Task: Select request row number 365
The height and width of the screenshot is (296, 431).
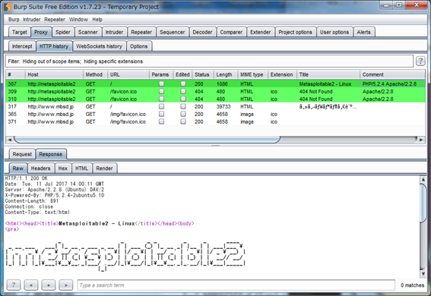Action: coord(215,114)
